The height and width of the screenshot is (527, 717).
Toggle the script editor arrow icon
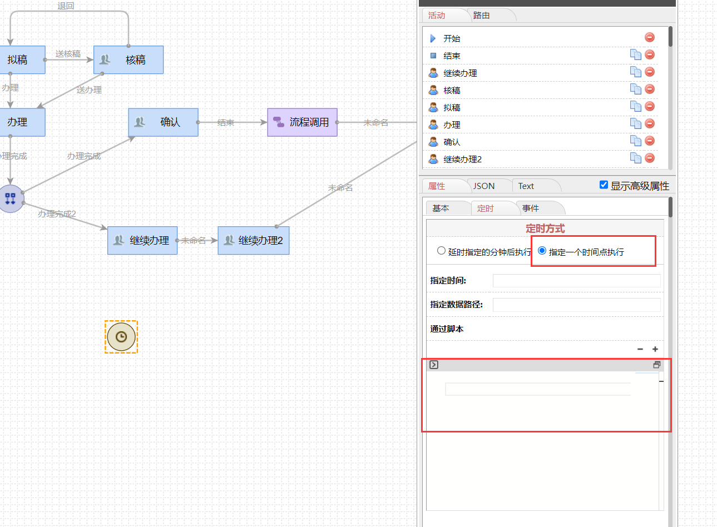click(434, 365)
